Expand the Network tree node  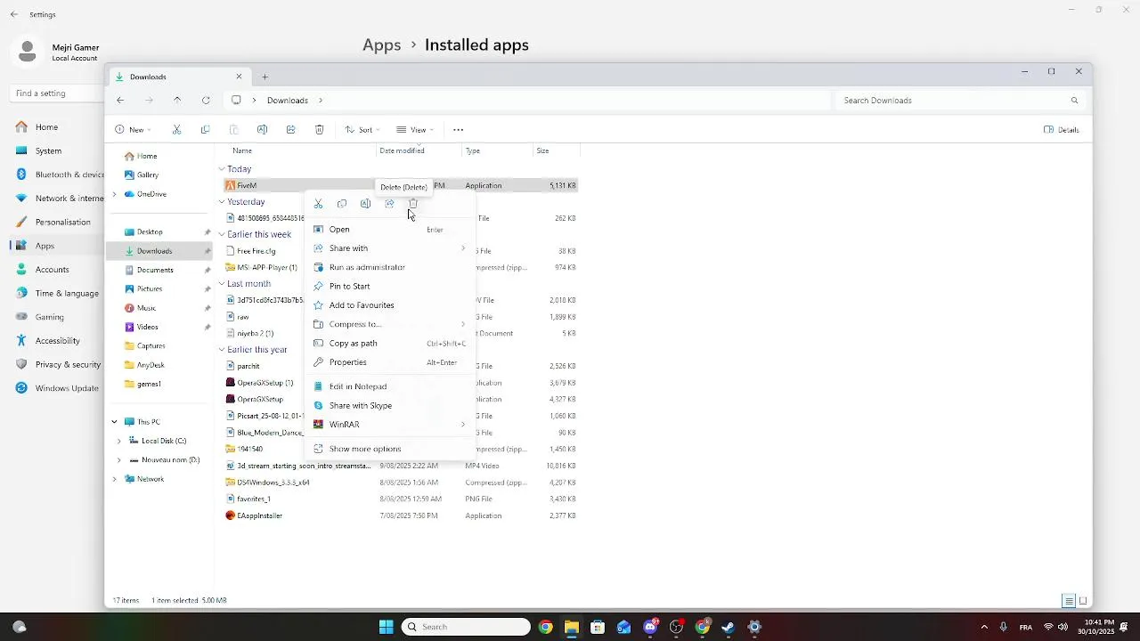(x=114, y=479)
